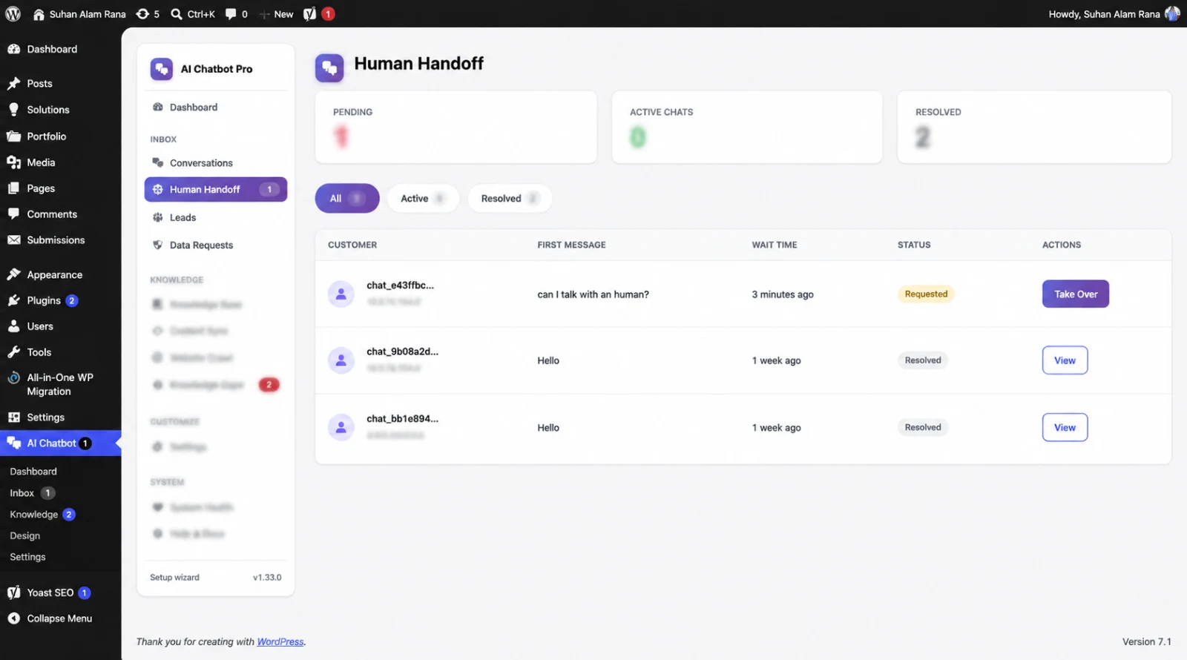Click the Yoast icon in admin bar
This screenshot has width=1187, height=660.
[x=310, y=14]
